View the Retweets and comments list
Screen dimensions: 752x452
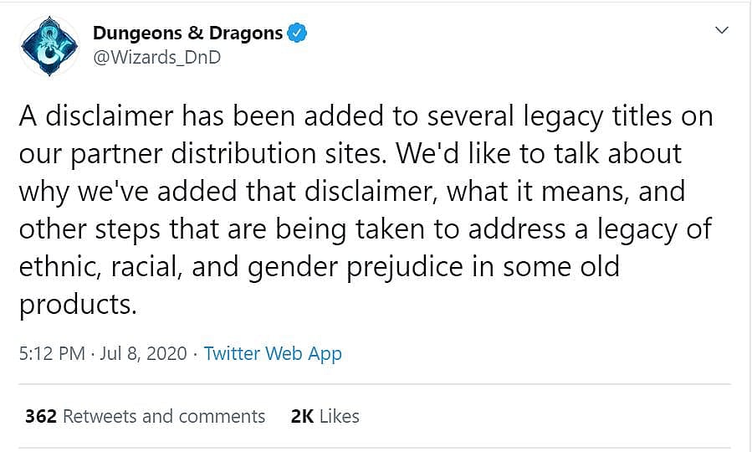click(164, 416)
